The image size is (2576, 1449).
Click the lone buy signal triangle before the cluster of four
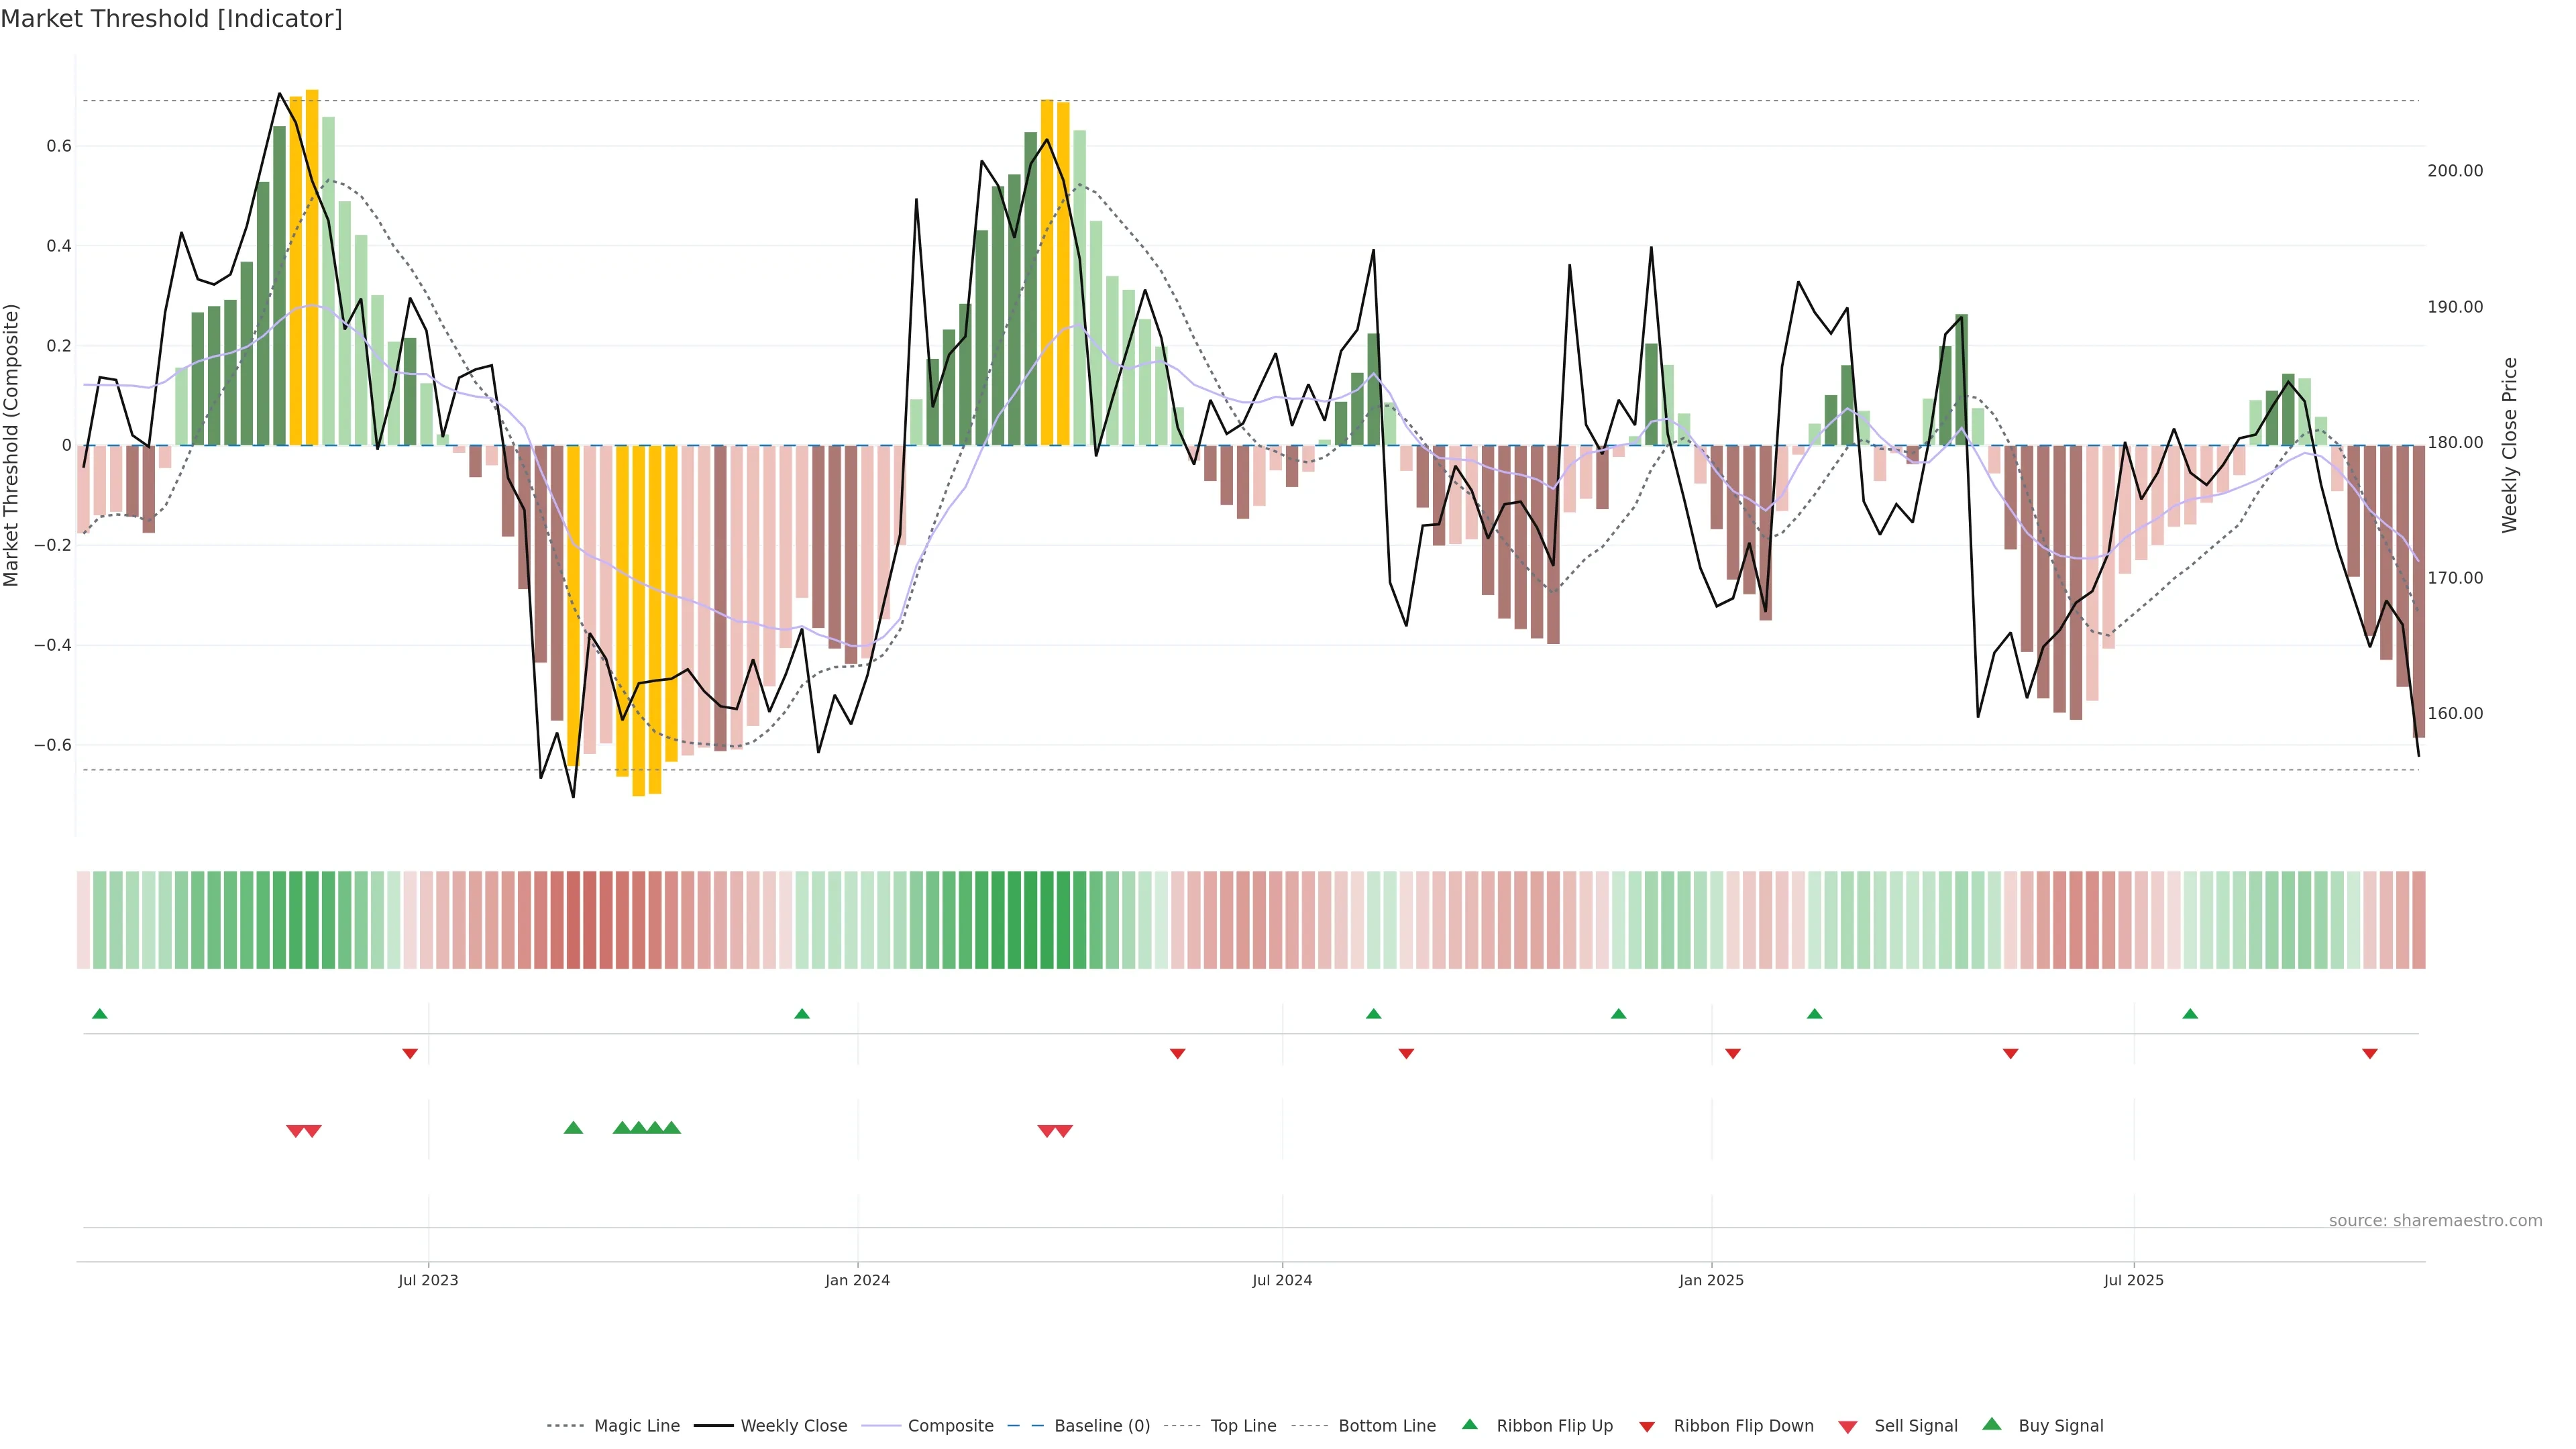573,1128
